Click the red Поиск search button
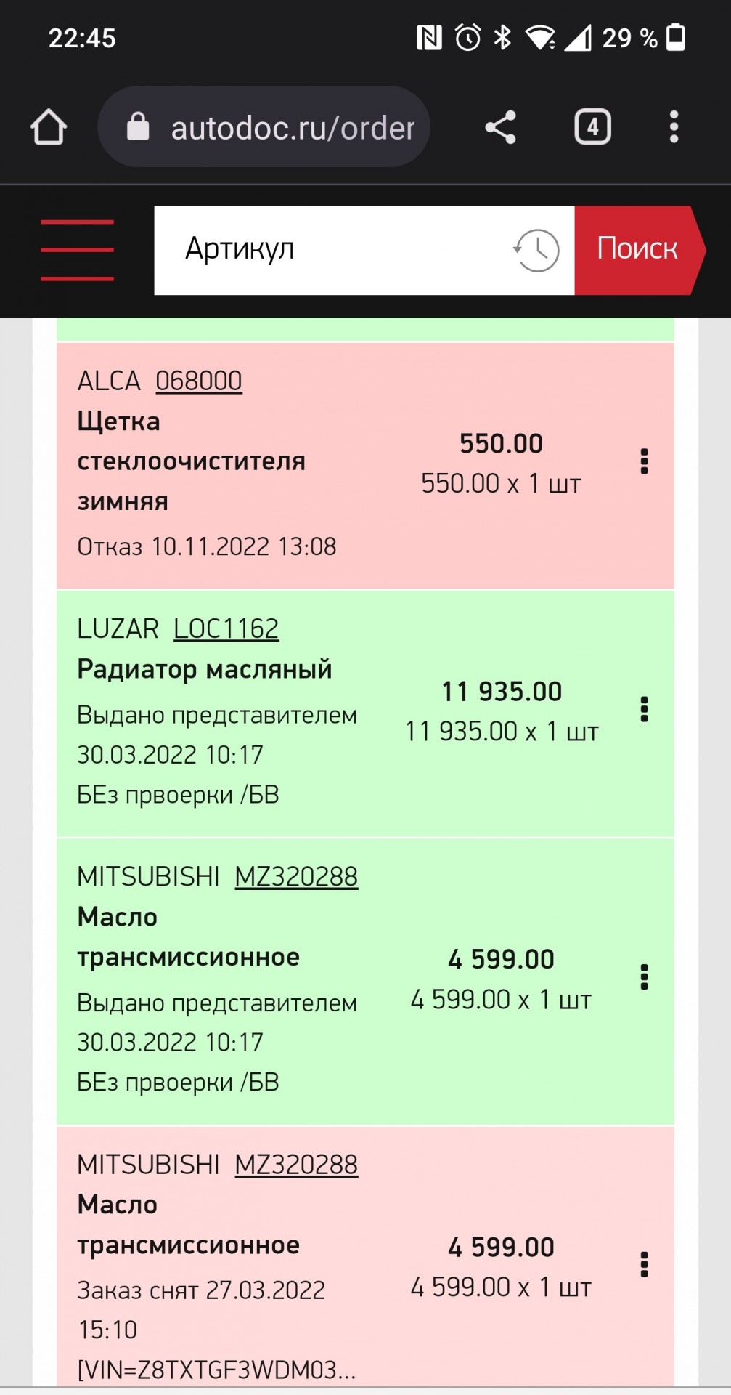Viewport: 731px width, 1395px height. click(x=639, y=250)
